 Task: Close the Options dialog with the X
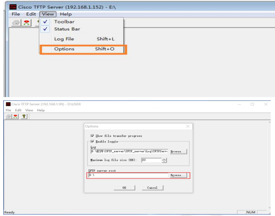click(188, 126)
